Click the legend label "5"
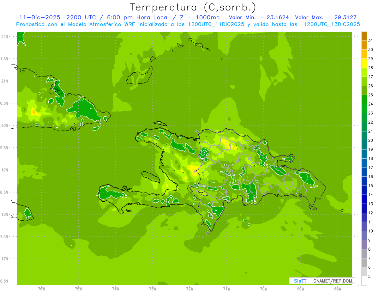This screenshot has height=293, width=379. coord(370,277)
